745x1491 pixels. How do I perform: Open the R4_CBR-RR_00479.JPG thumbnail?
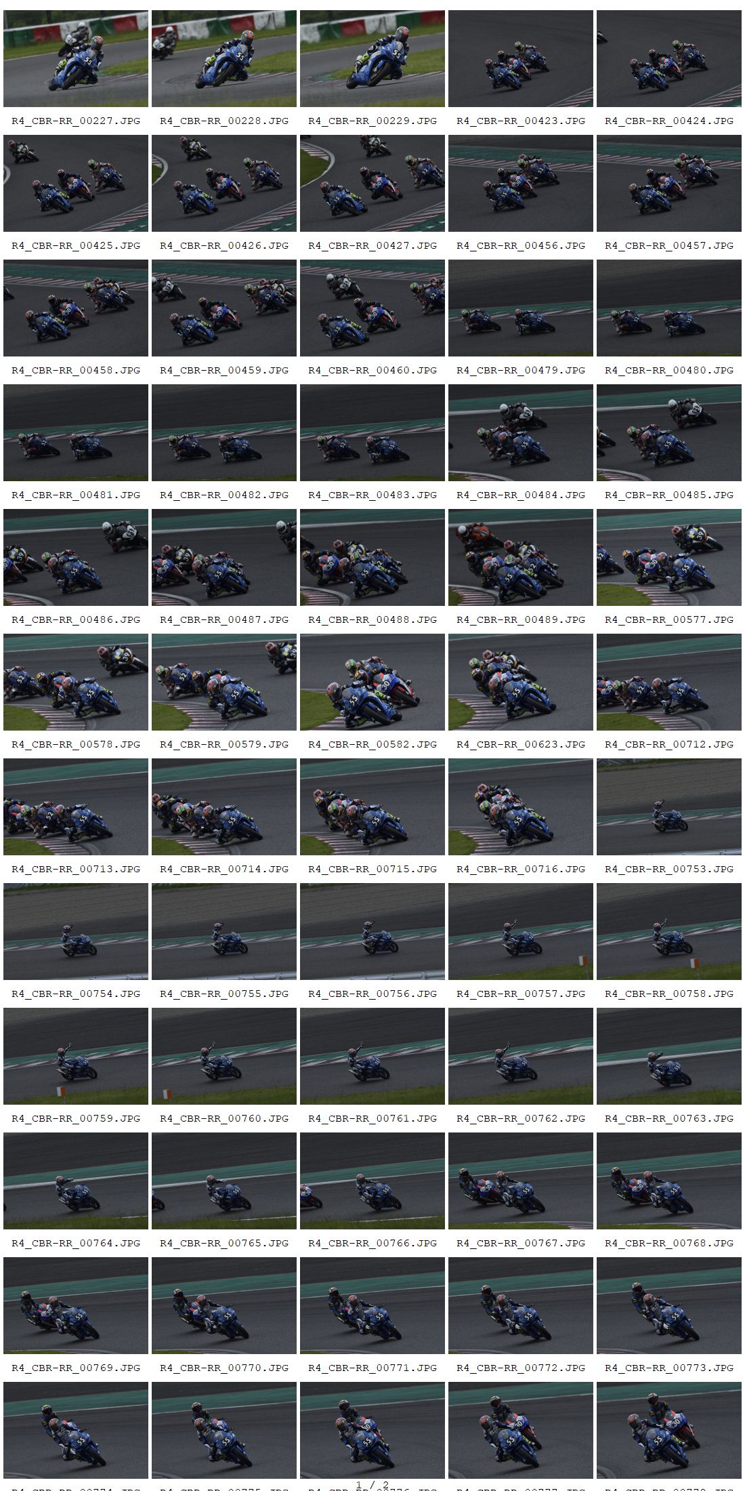tap(521, 308)
